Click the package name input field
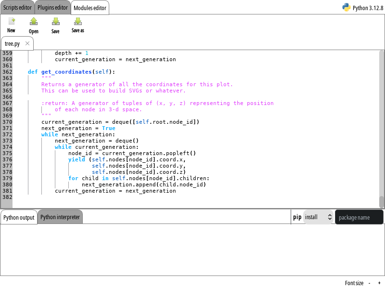Image resolution: width=385 pixels, height=289 pixels. pos(359,217)
